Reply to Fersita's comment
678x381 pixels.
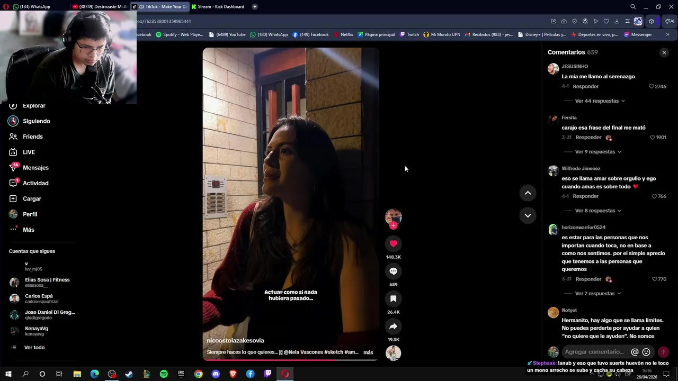588,138
